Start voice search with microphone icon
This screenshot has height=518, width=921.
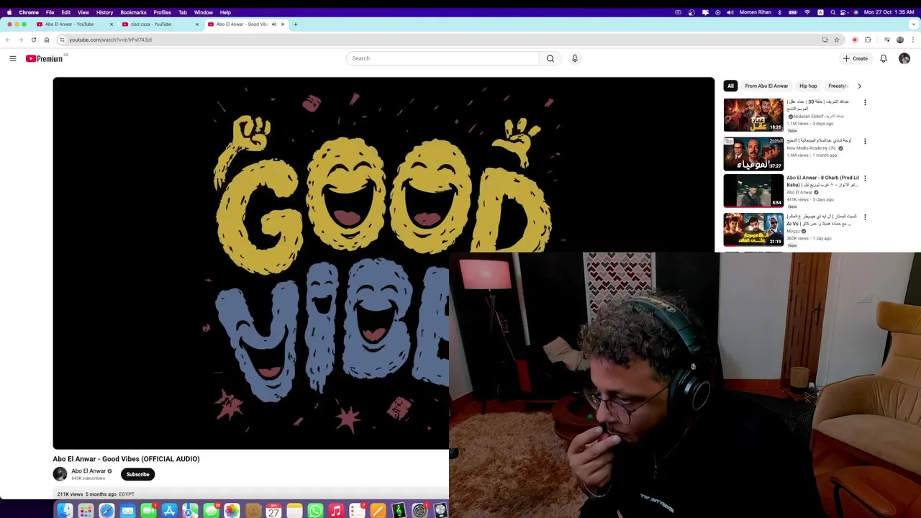pos(574,58)
